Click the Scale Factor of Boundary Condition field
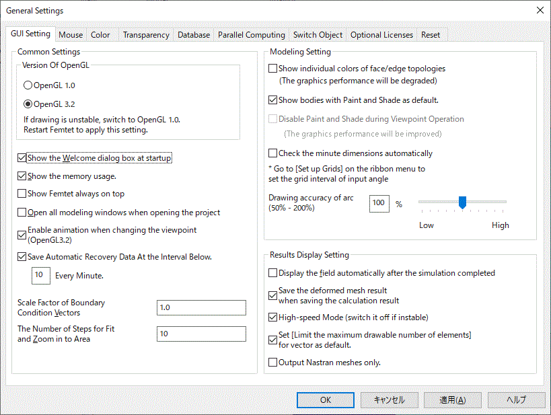 [x=201, y=307]
